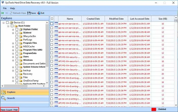The height and width of the screenshot is (112, 178).
Task: Click the Save disk icon in toolbar
Action: click(x=29, y=13)
